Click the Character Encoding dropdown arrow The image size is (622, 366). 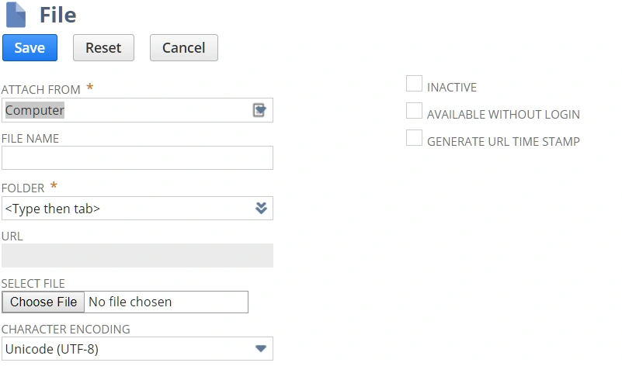[x=261, y=349]
